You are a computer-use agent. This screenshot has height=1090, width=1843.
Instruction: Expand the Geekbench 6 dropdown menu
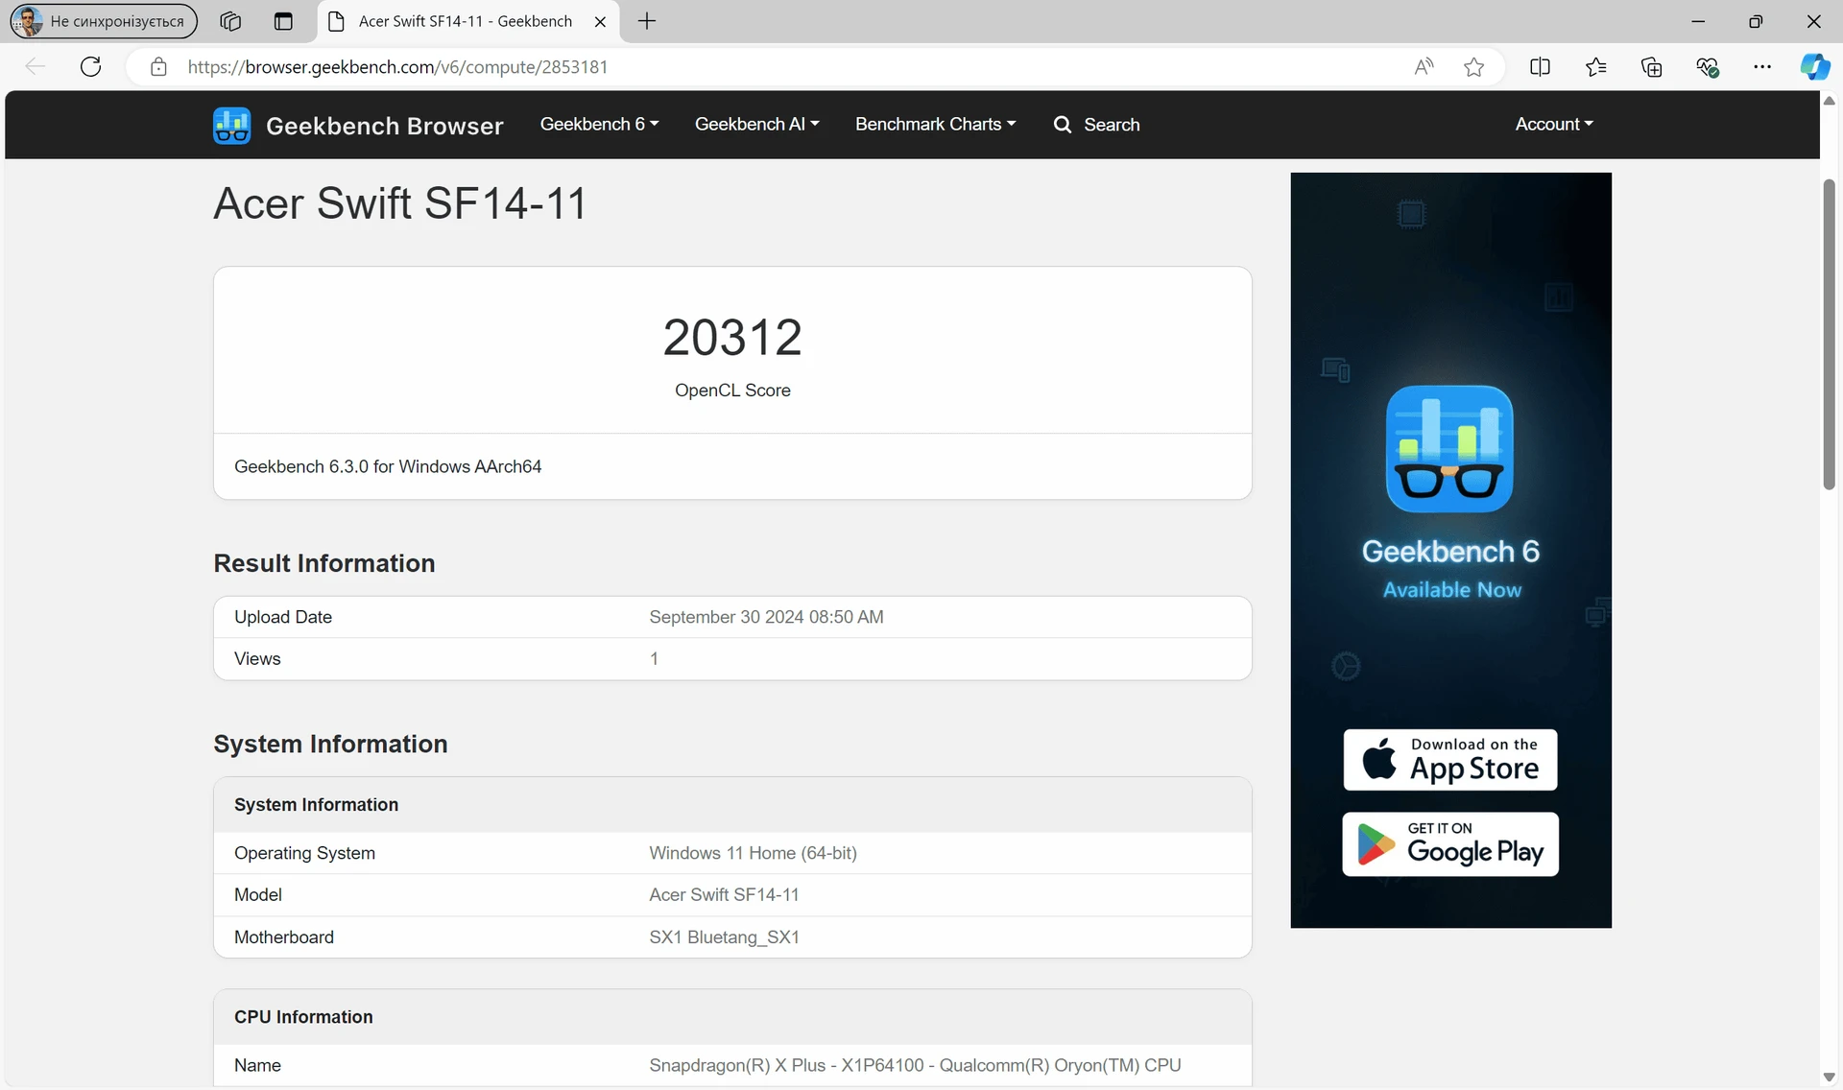tap(599, 124)
